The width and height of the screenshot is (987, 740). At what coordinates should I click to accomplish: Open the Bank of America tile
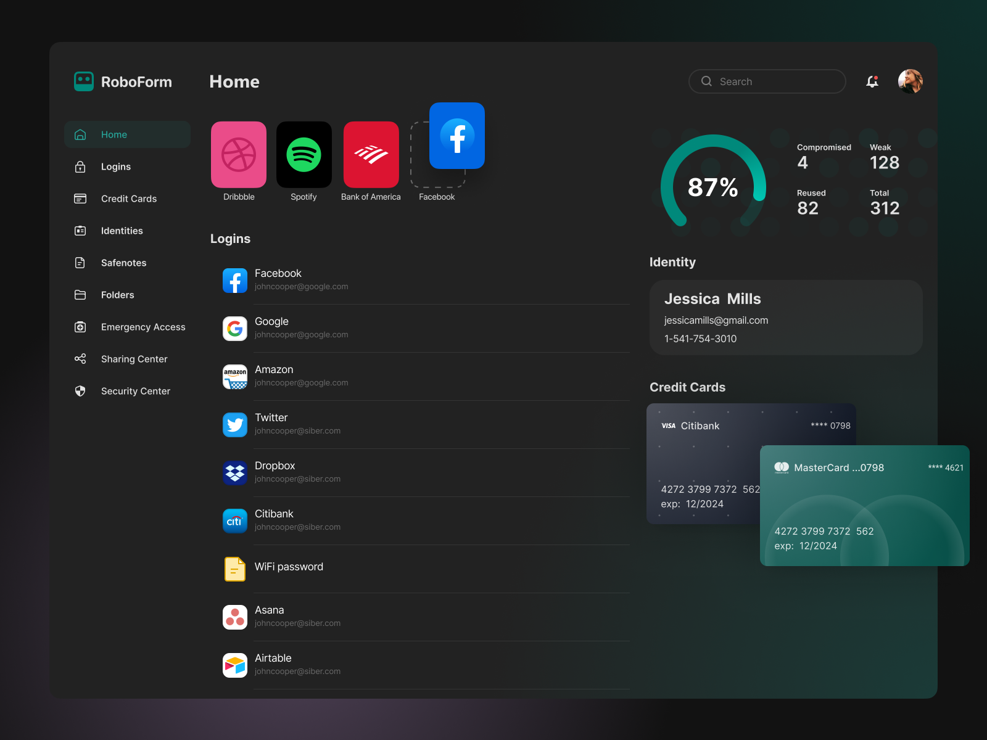click(x=371, y=154)
